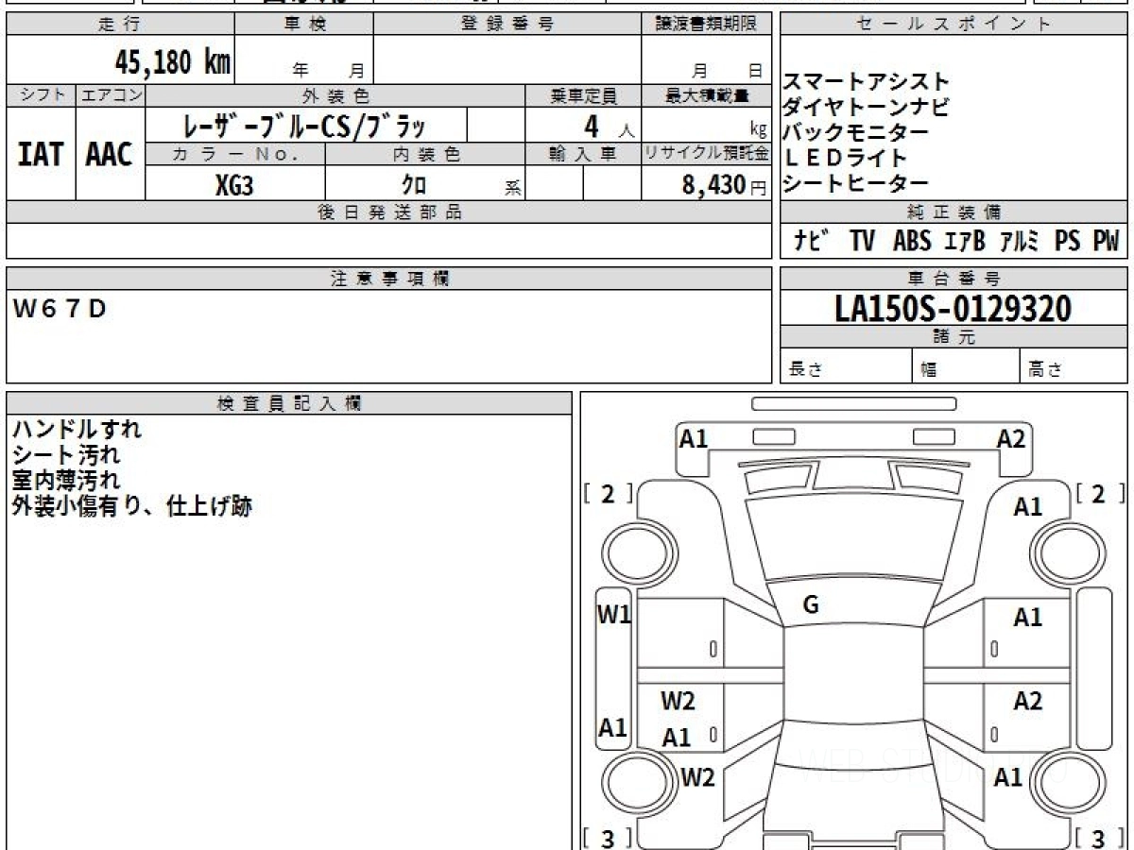Click the 譲渡書類期限 header
Screen dimensions: 1134x850
coord(706,25)
